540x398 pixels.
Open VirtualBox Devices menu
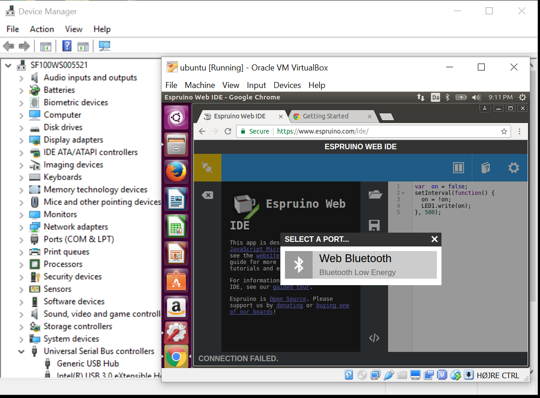tap(287, 85)
